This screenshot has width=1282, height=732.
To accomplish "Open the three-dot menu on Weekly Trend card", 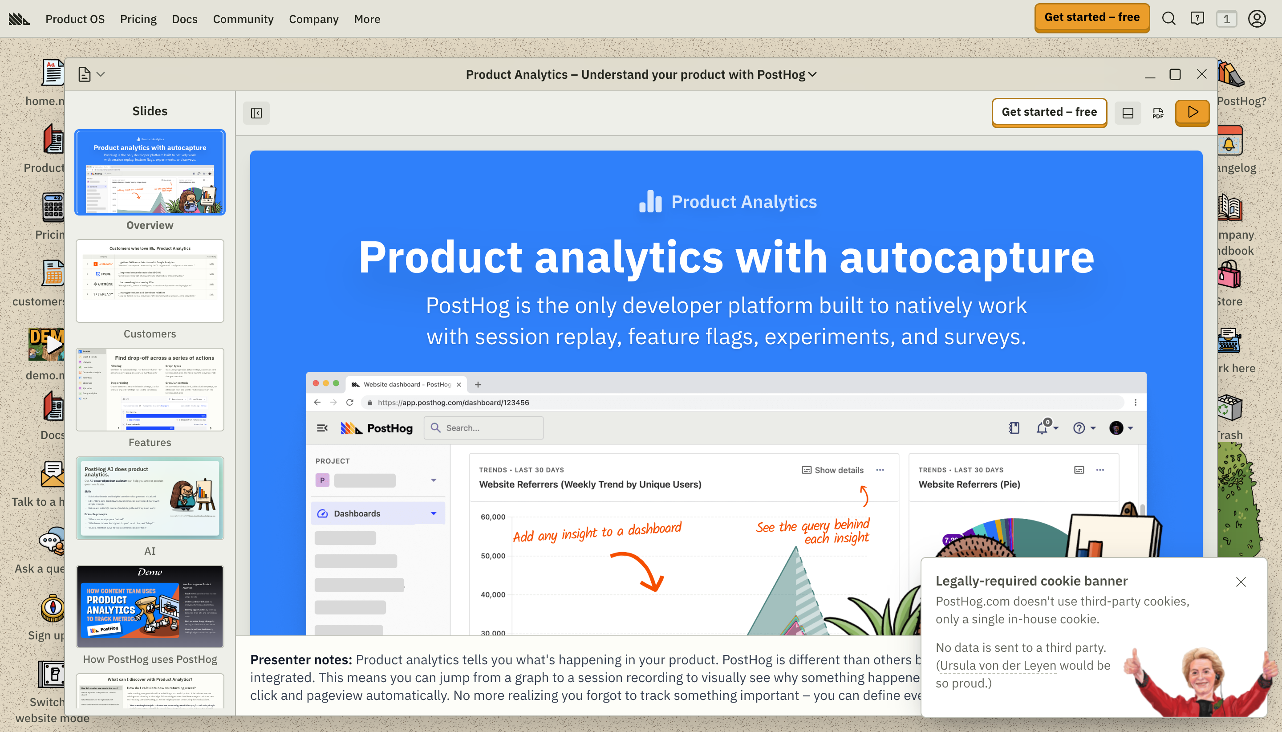I will pos(880,470).
